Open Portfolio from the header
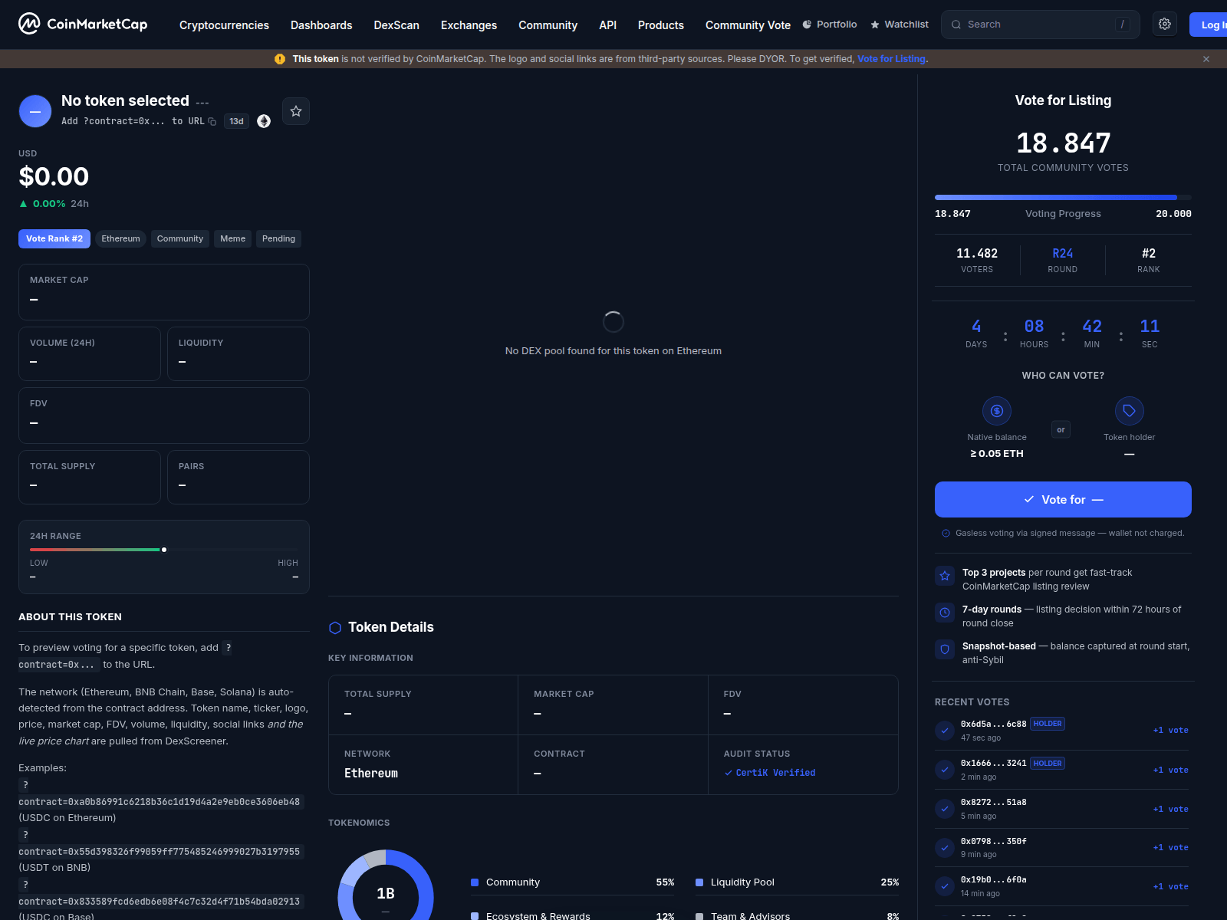The image size is (1227, 920). pyautogui.click(x=830, y=25)
